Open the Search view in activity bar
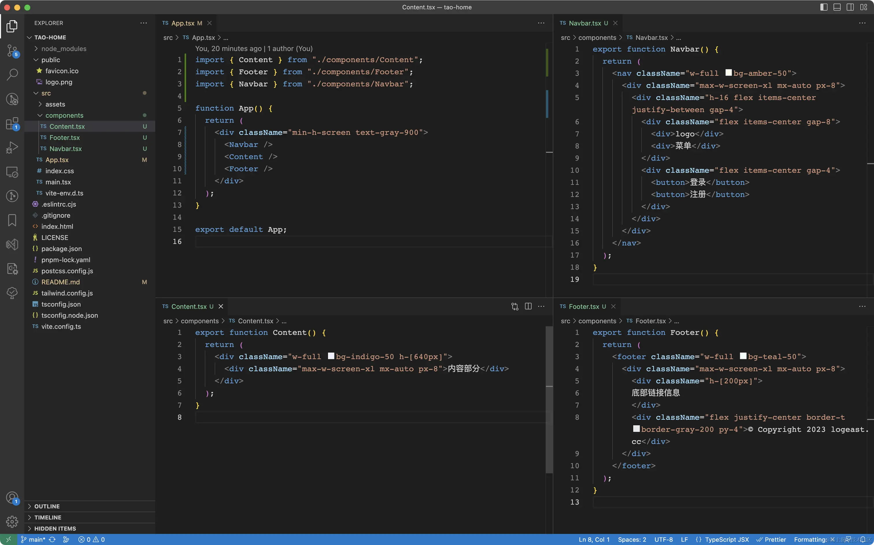This screenshot has width=874, height=545. (x=12, y=74)
